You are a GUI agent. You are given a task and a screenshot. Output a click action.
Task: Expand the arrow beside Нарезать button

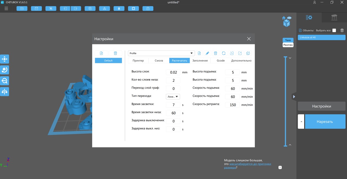301,122
